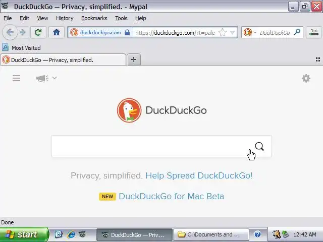
Task: Click the first quick launch icon
Action: [x=59, y=234]
